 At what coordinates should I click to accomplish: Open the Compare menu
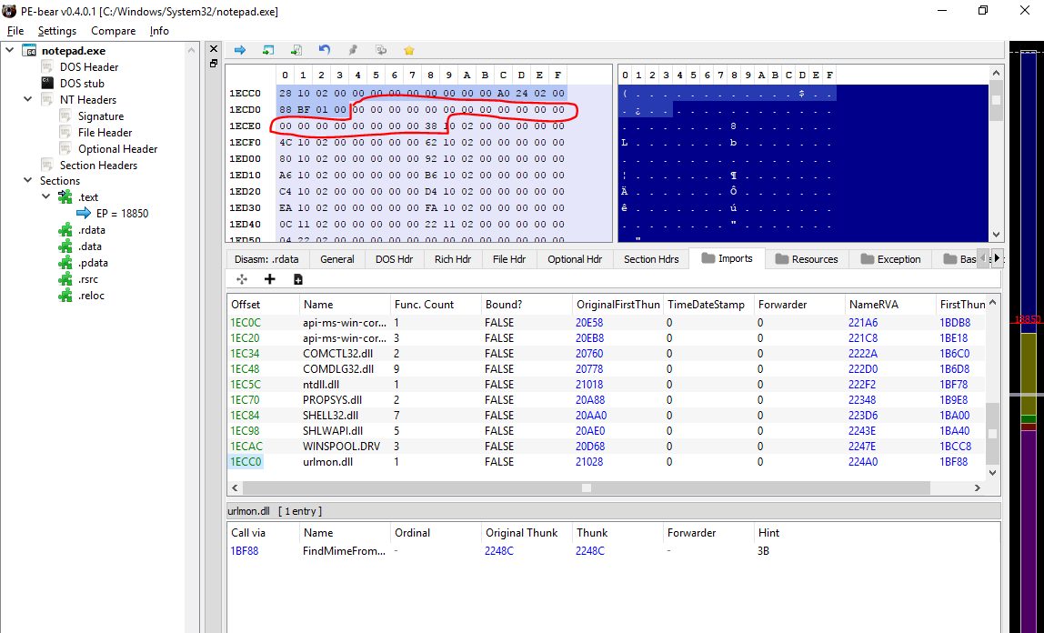[113, 31]
